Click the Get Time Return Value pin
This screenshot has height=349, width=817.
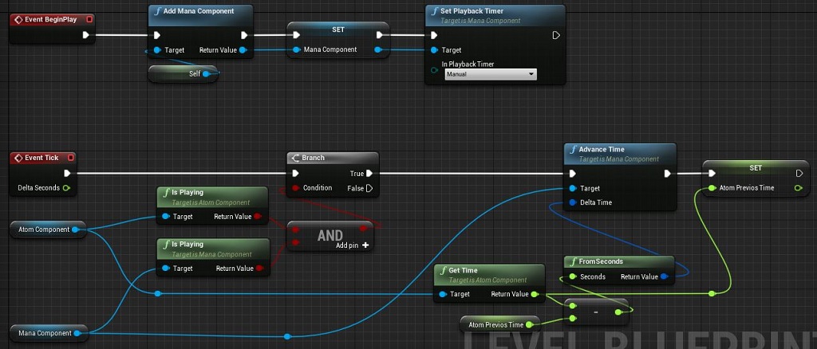pyautogui.click(x=534, y=294)
